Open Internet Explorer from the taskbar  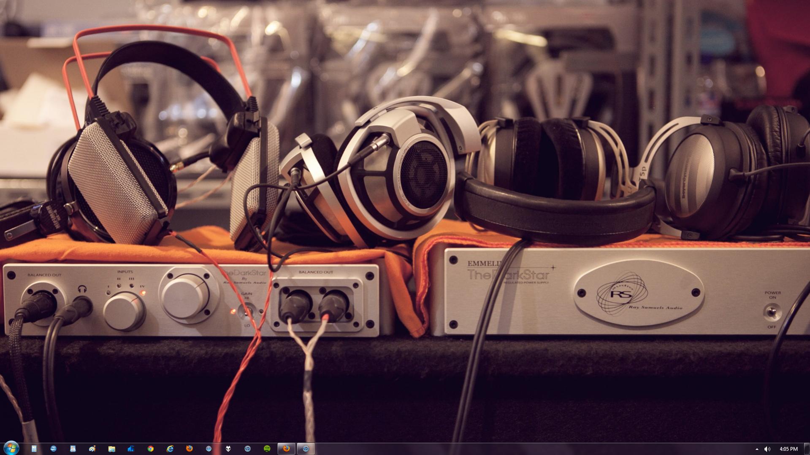click(170, 449)
